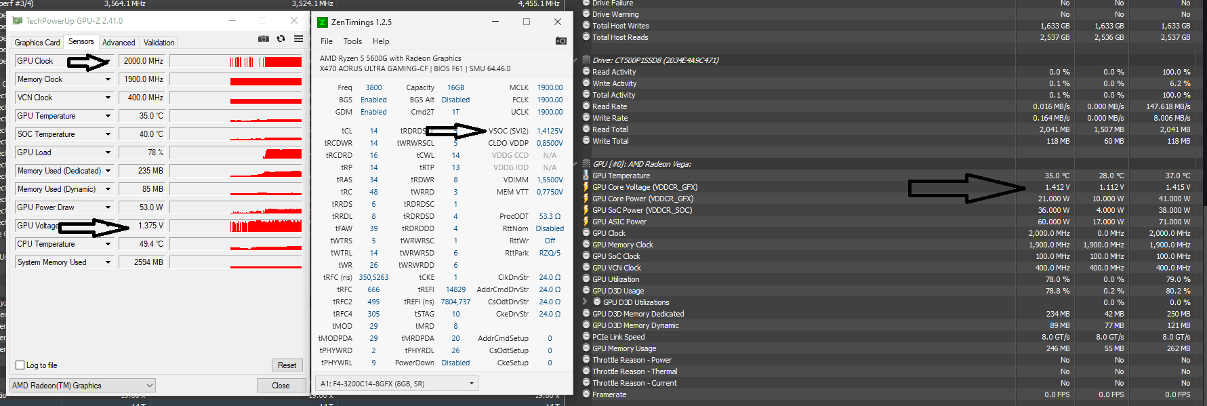The height and width of the screenshot is (406, 1207).
Task: Expand the GPU D3D Utilizations tree node
Action: point(586,302)
